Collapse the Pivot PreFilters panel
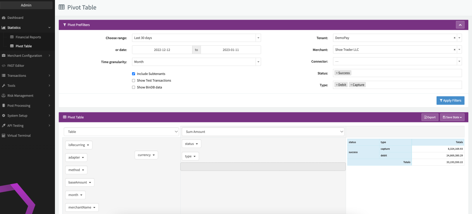This screenshot has width=472, height=214. [x=460, y=25]
